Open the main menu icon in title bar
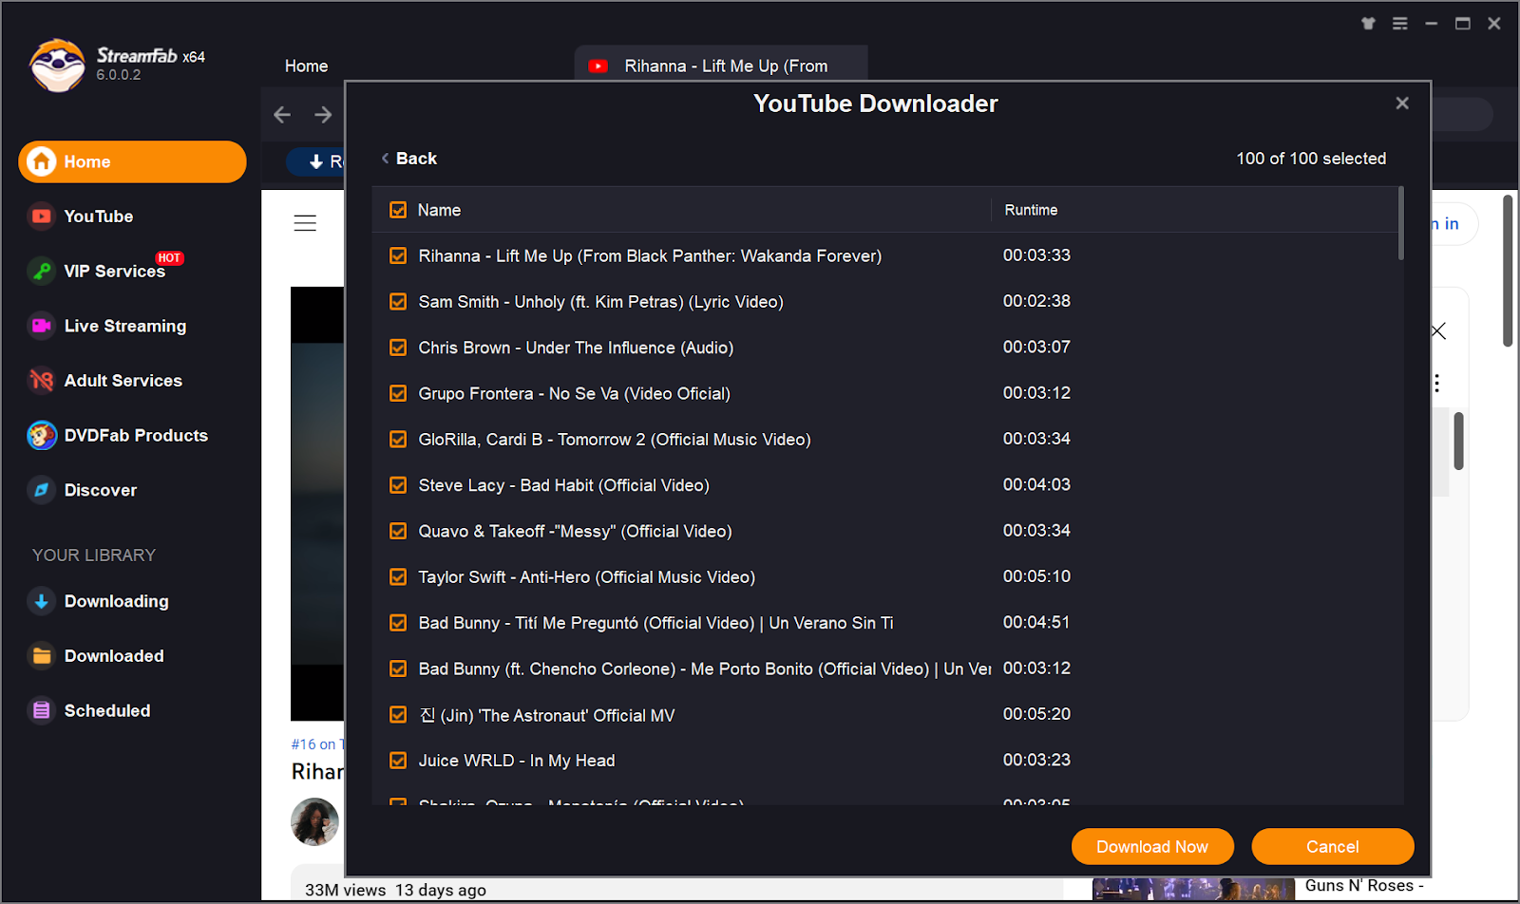1520x904 pixels. click(x=1400, y=24)
